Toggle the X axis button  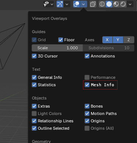click(107, 40)
